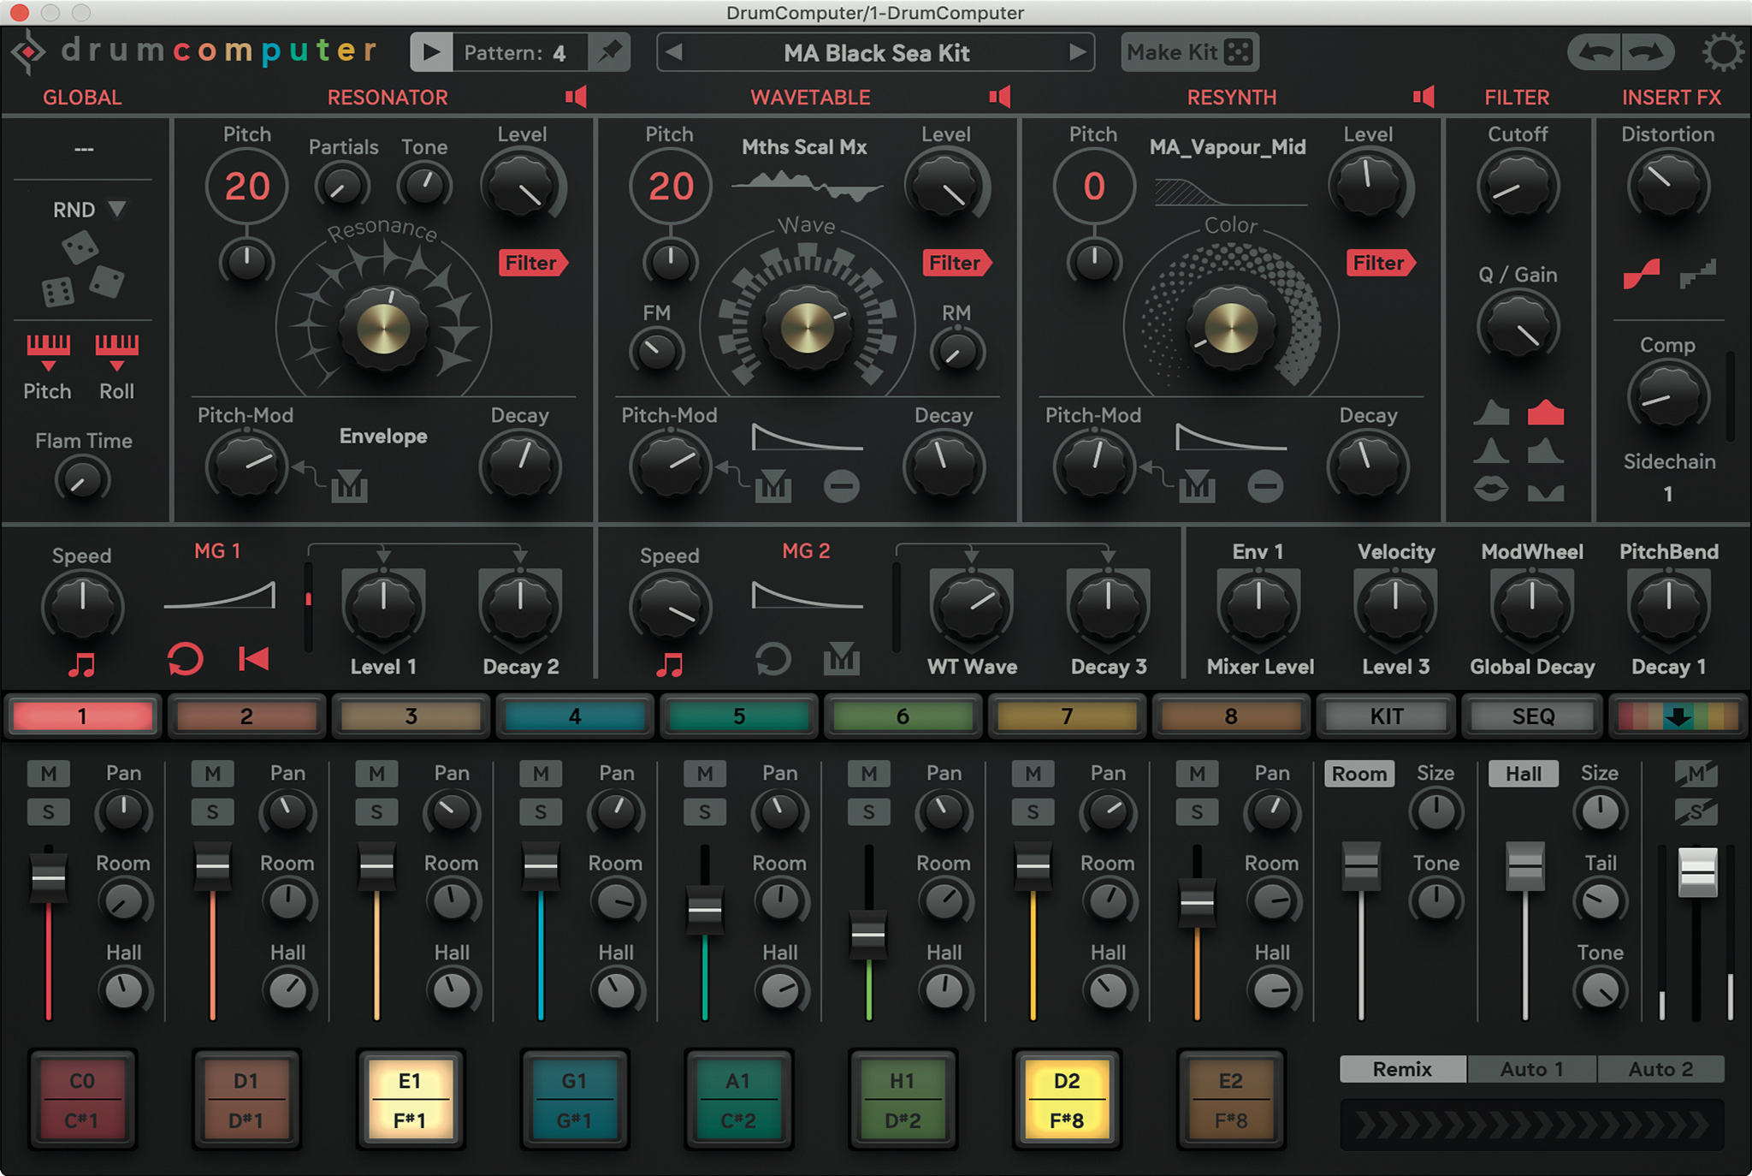Viewport: 1752px width, 1176px height.
Task: Solo mixer channel 3
Action: coord(376,812)
